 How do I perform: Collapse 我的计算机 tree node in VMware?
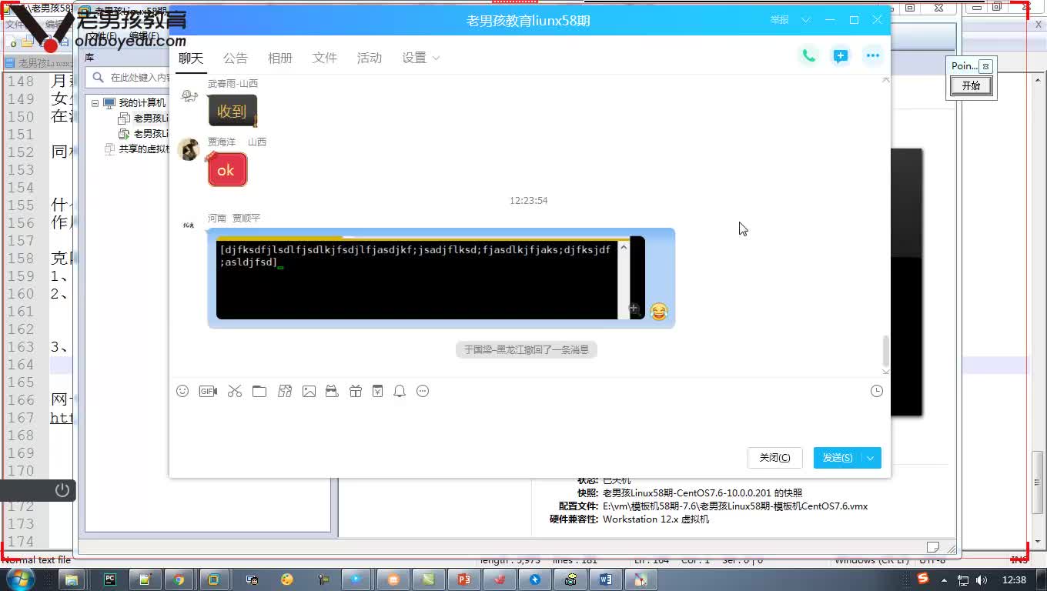(x=95, y=103)
